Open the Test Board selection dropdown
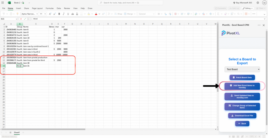 242,69
